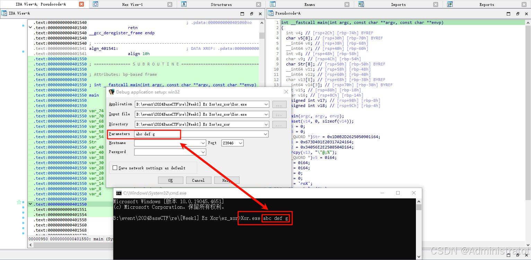Screen dimensions: 531x260
Task: Click the Exports view icon
Action: [449, 5]
